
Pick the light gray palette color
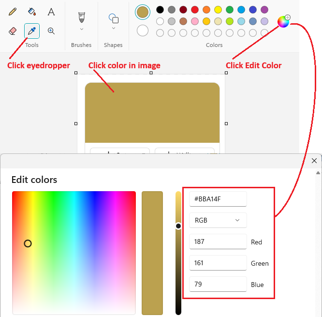[x=172, y=21]
